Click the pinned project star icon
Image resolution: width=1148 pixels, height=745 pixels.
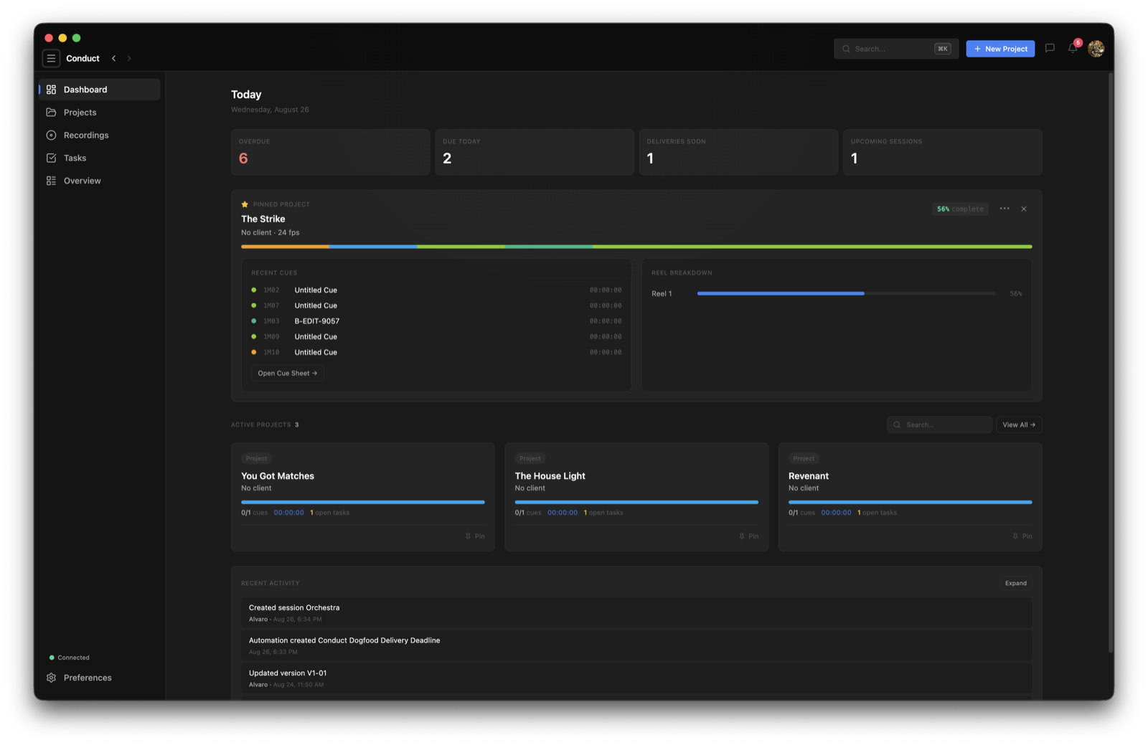[245, 204]
